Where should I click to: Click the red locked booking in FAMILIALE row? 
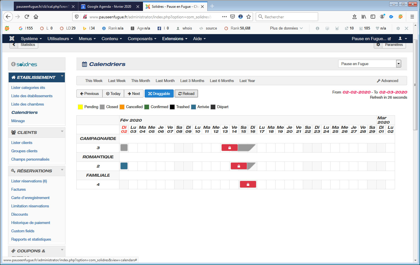click(x=248, y=184)
